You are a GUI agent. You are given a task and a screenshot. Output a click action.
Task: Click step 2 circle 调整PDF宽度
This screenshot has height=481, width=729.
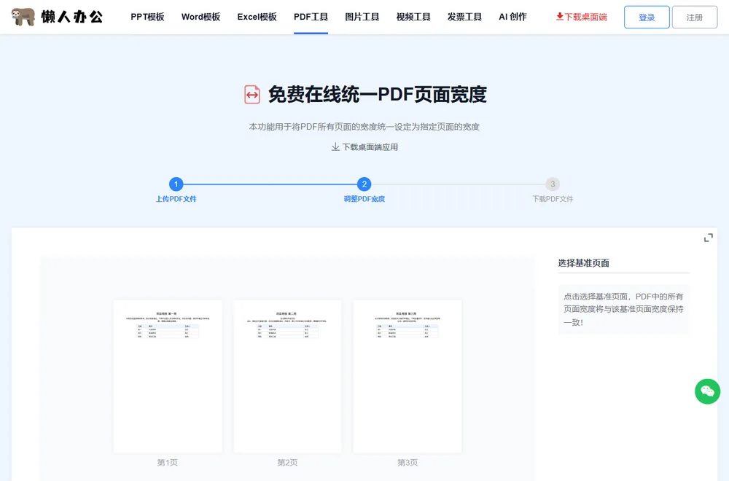(x=364, y=184)
